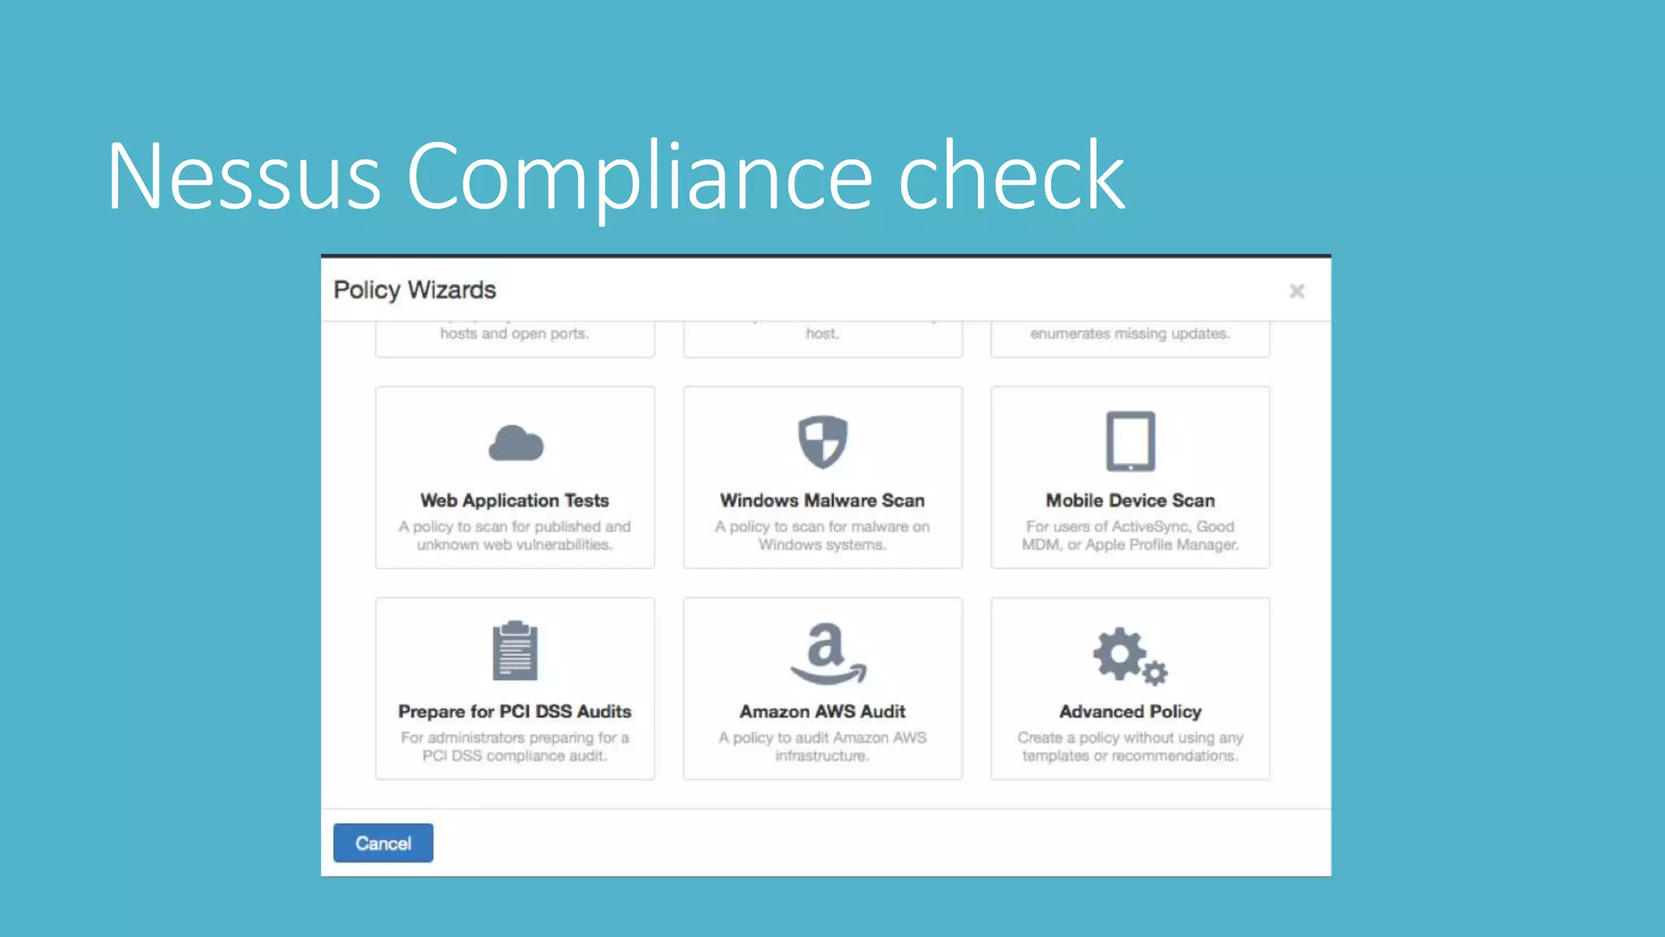Viewport: 1665px width, 937px height.
Task: Click 'For users of ActiveSync, Good MDM' description
Action: 1130,535
